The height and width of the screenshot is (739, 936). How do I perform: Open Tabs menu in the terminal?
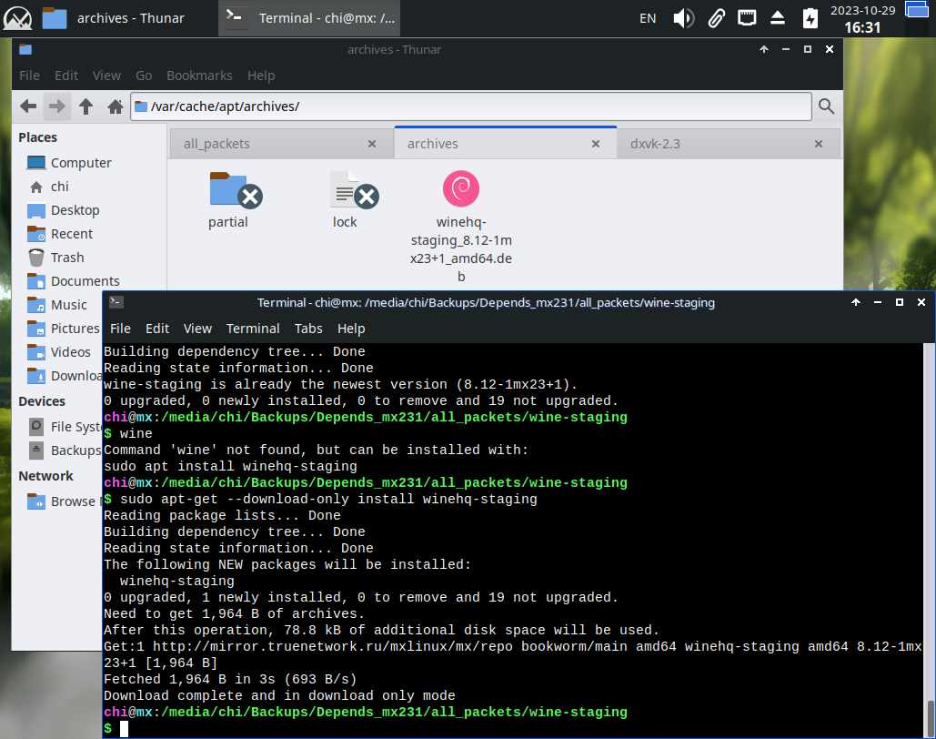[308, 329]
